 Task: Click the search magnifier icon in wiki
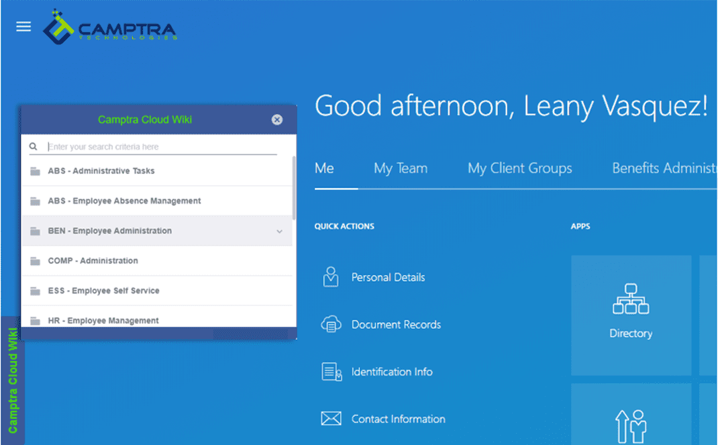click(34, 146)
